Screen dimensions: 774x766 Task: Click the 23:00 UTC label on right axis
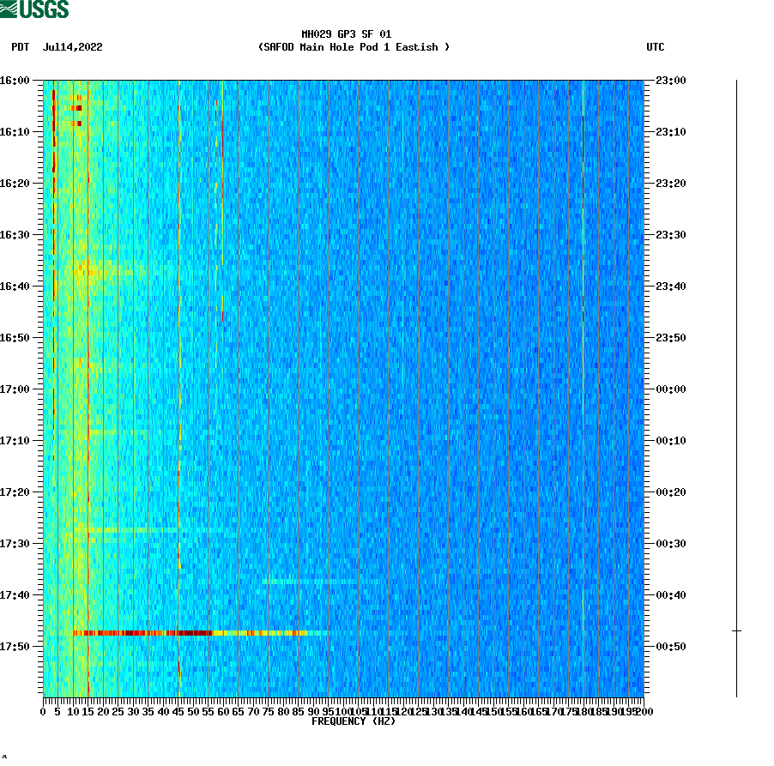pos(668,80)
